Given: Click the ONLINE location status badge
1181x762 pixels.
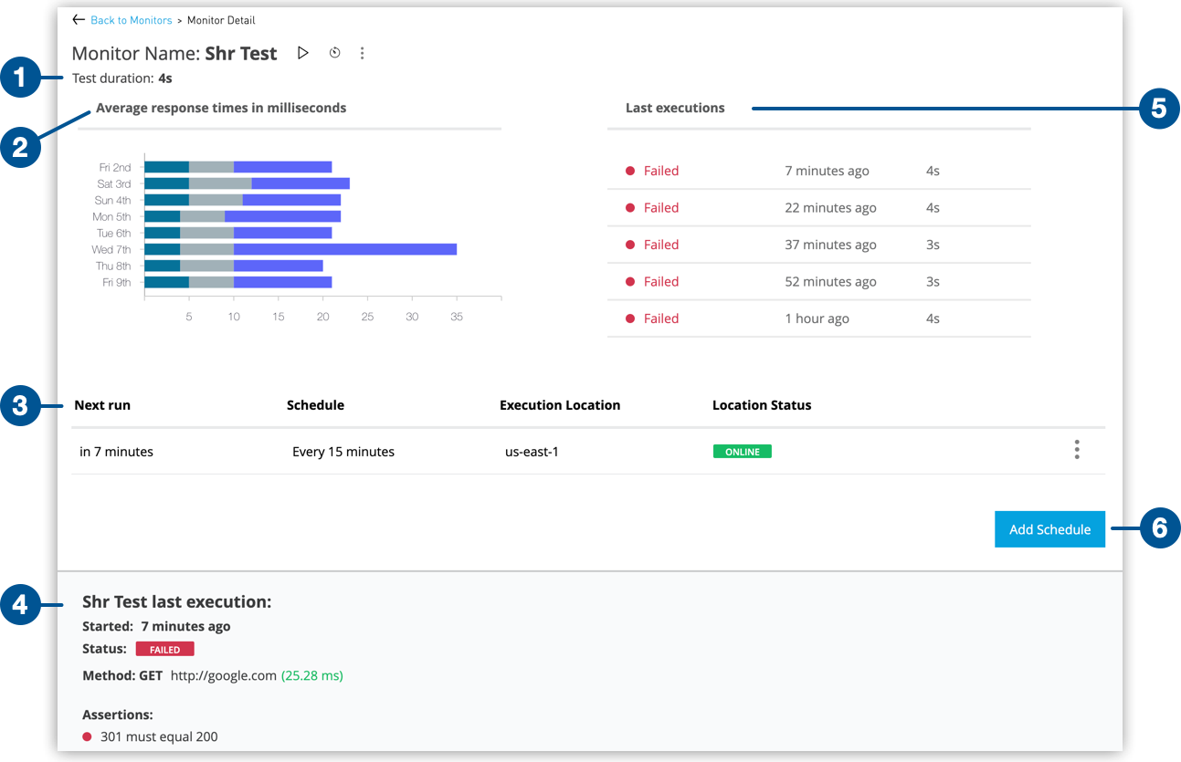Looking at the screenshot, I should point(742,452).
